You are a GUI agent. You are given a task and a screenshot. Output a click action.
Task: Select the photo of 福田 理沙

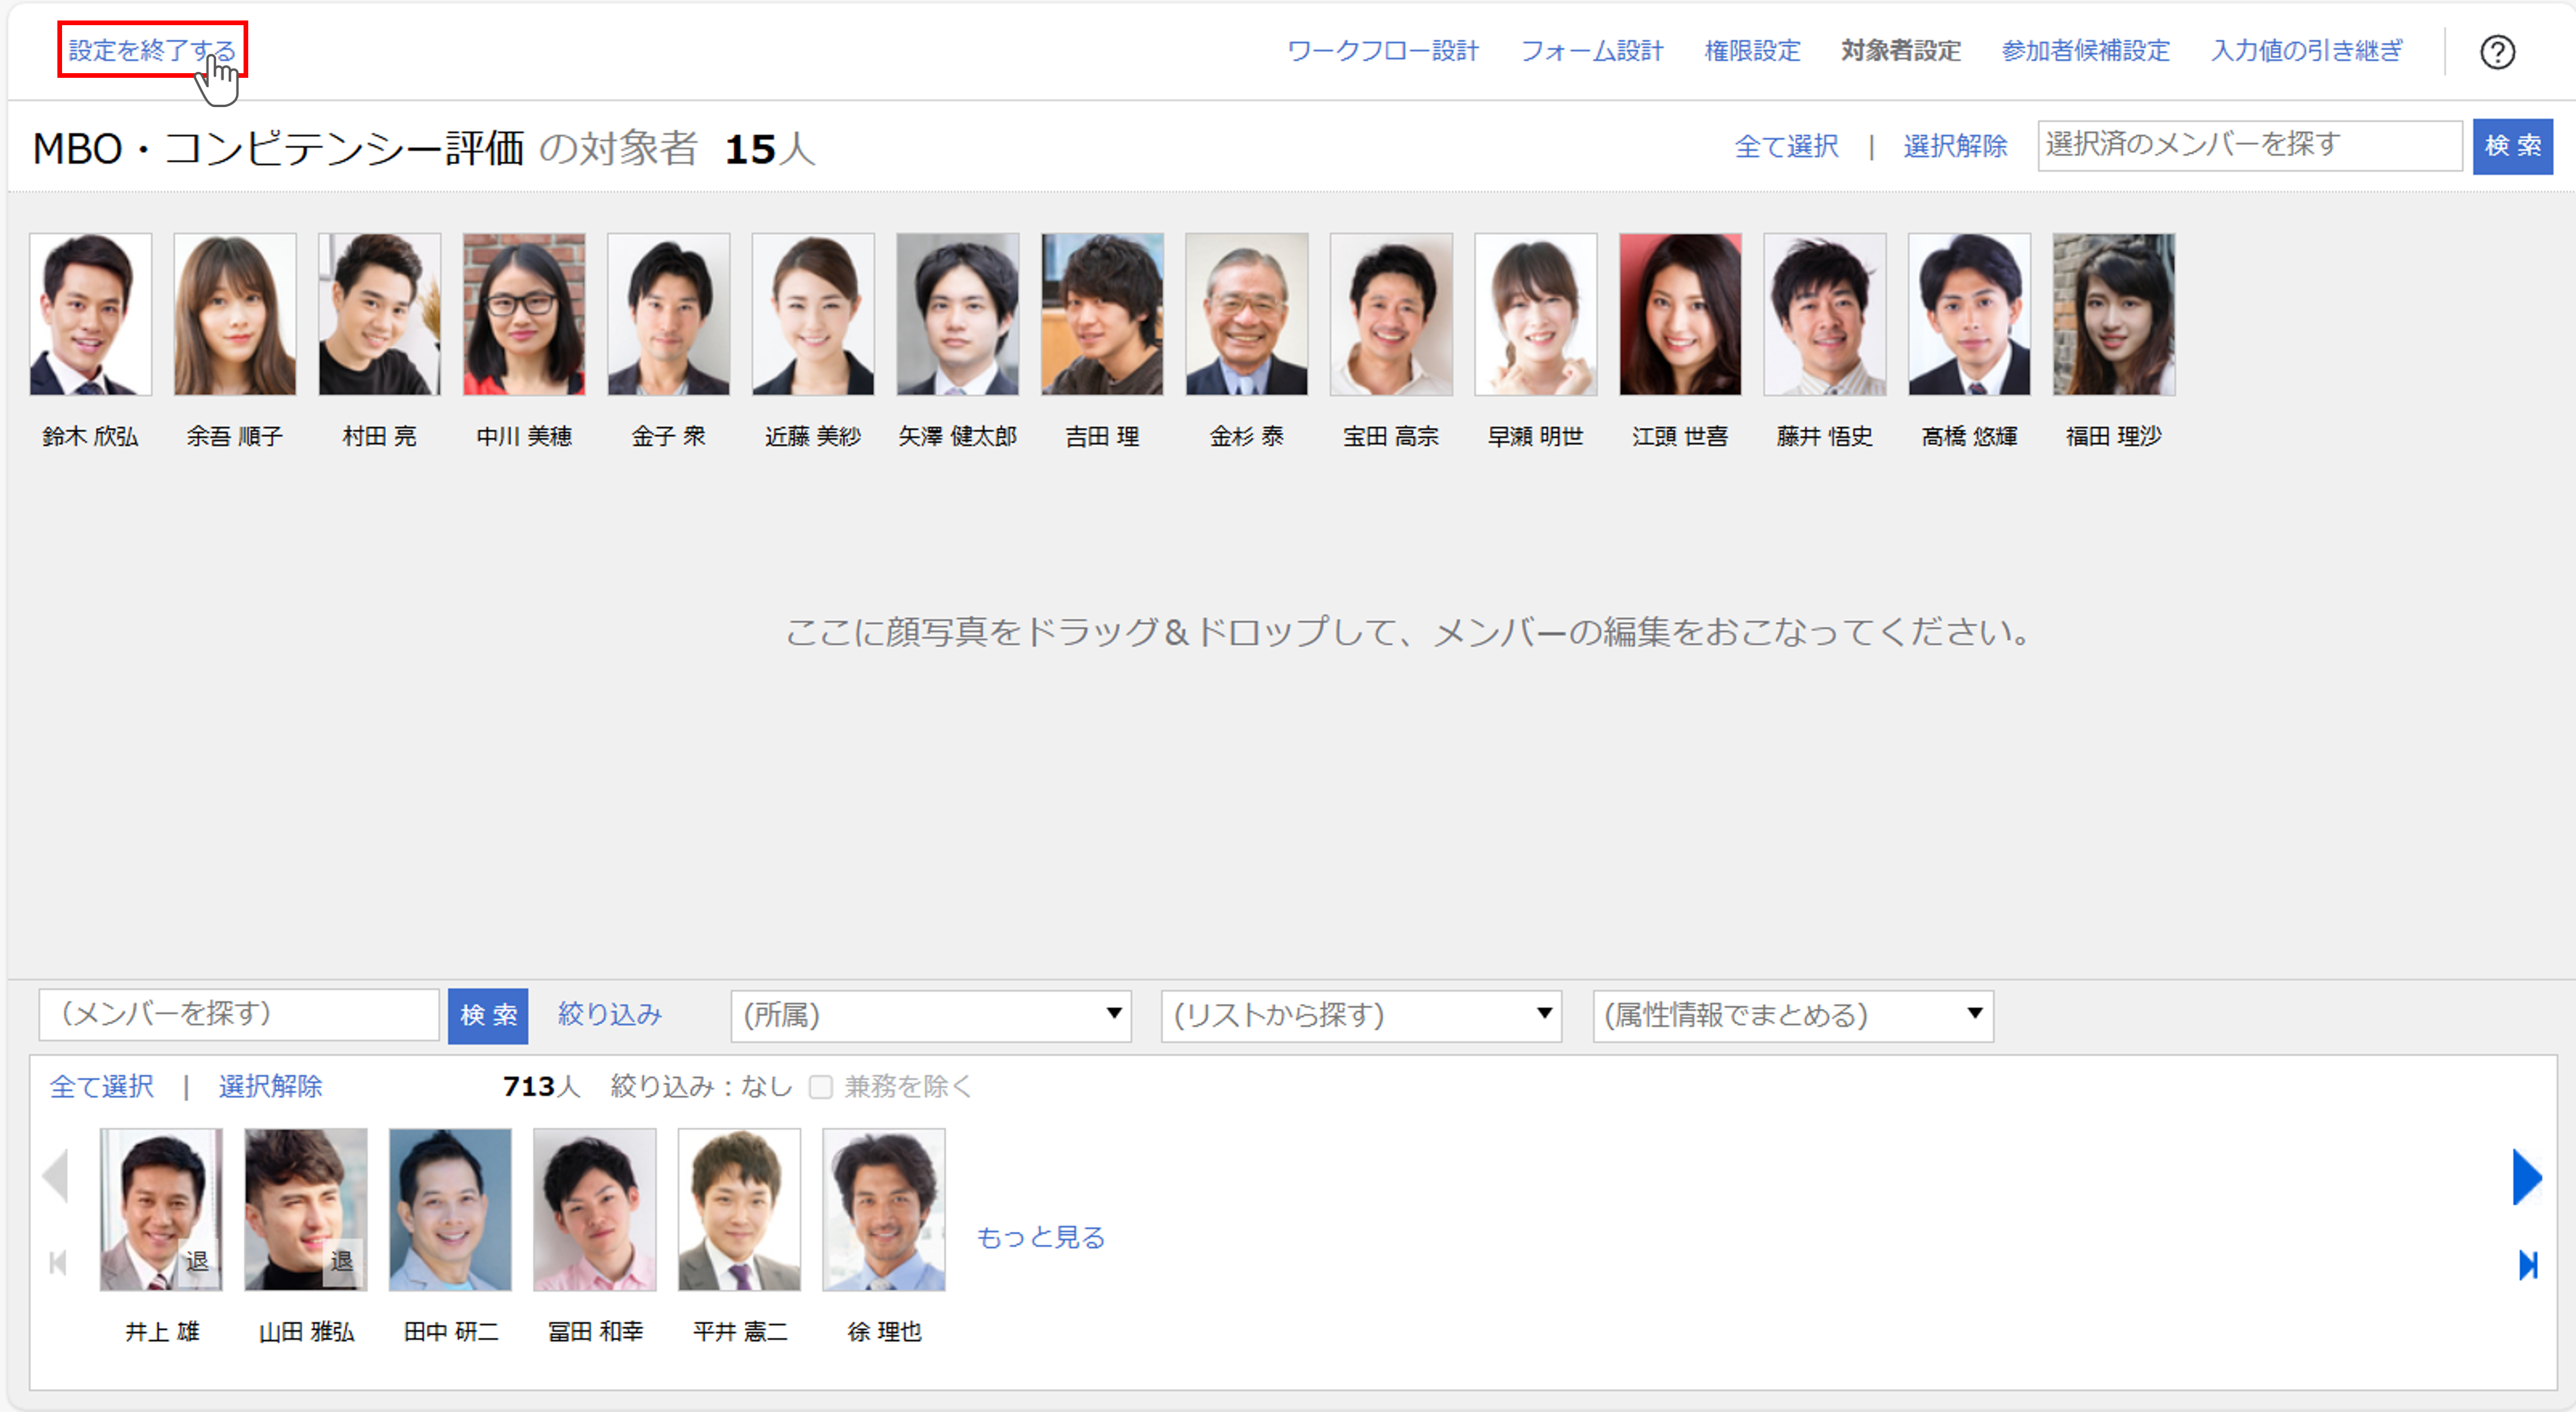pyautogui.click(x=2113, y=313)
